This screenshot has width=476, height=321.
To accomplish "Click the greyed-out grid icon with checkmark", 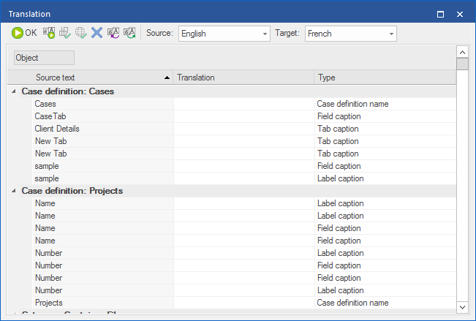I will (65, 33).
